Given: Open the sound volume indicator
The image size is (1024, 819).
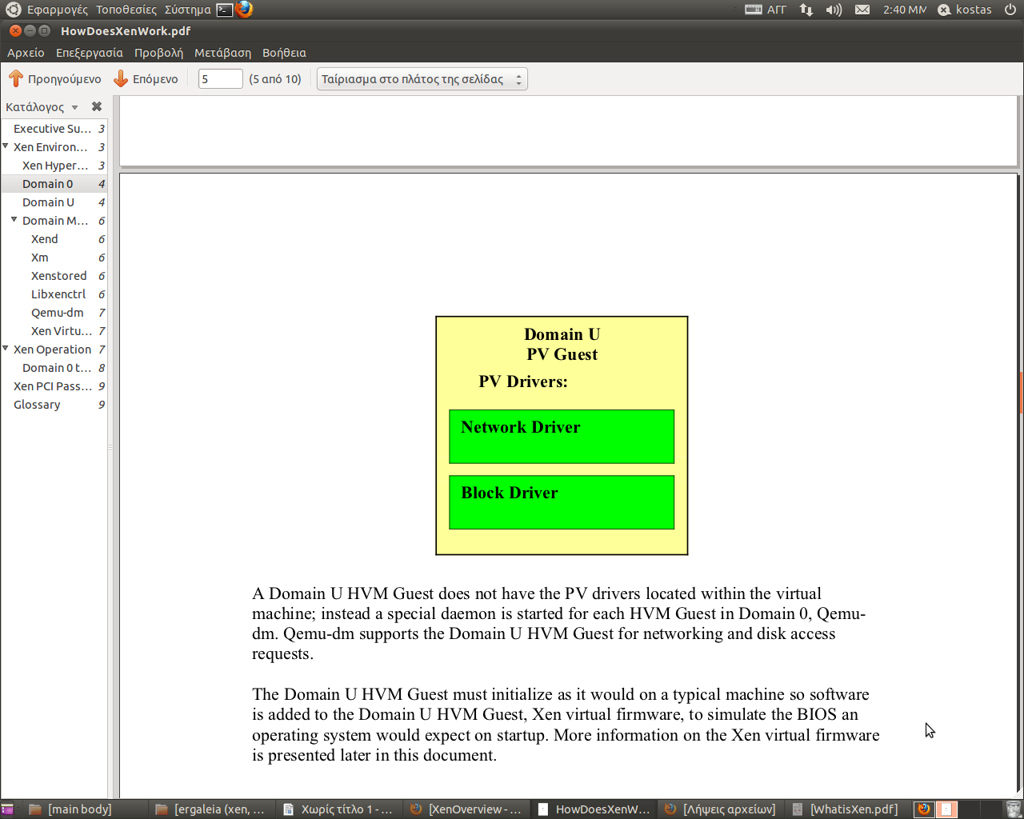Looking at the screenshot, I should 834,10.
